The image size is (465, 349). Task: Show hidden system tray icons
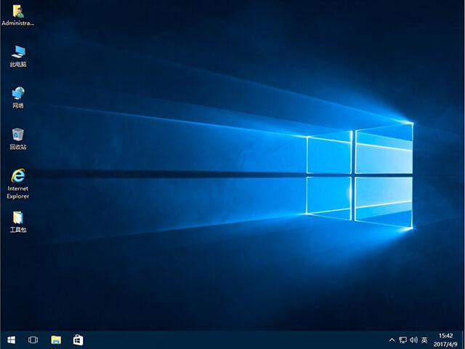(x=392, y=340)
